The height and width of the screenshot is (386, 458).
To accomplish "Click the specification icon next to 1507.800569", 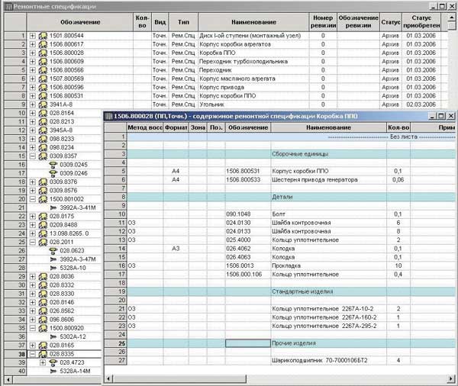I will [43, 79].
